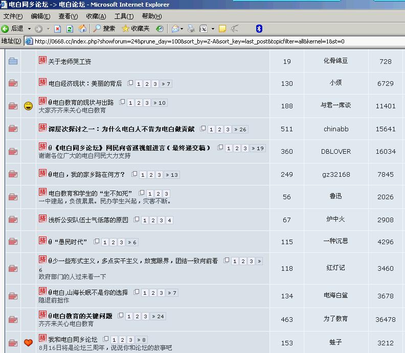Expand the Back button history dropdown arrow
Screen dimensions: 405x353
pos(29,29)
